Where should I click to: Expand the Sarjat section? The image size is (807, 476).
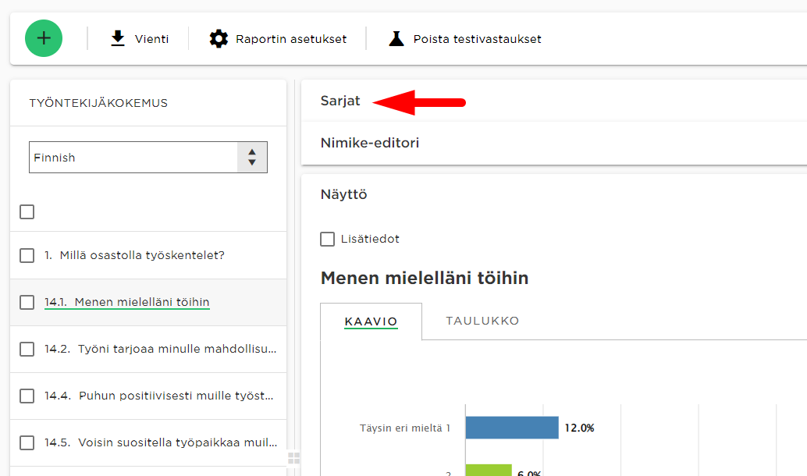[x=340, y=101]
